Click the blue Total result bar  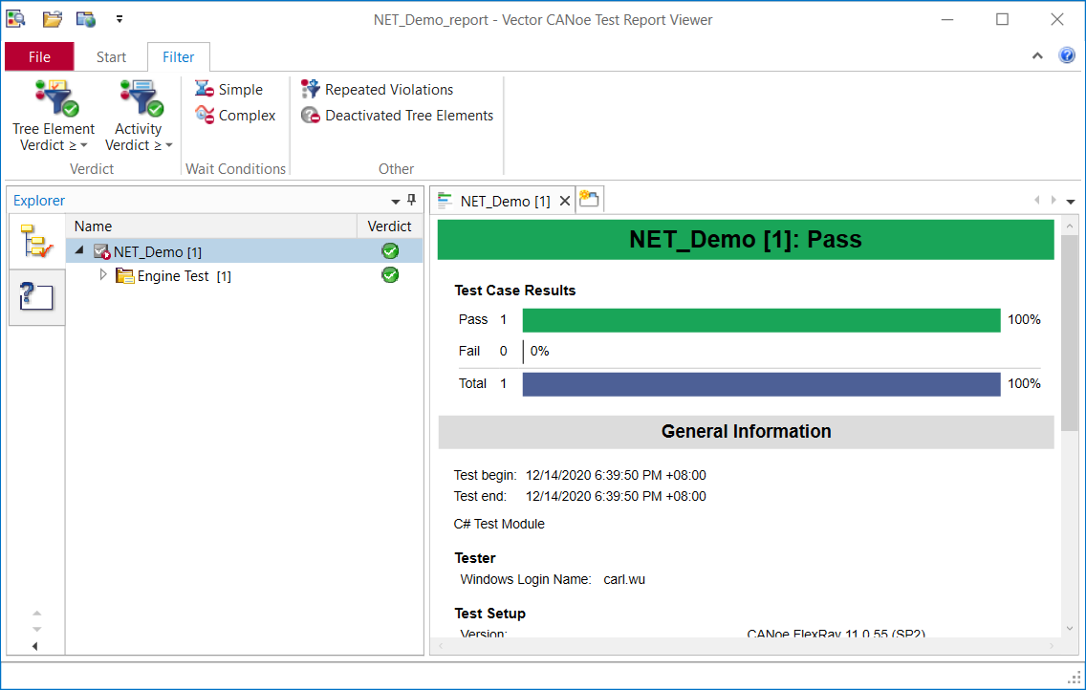click(761, 384)
